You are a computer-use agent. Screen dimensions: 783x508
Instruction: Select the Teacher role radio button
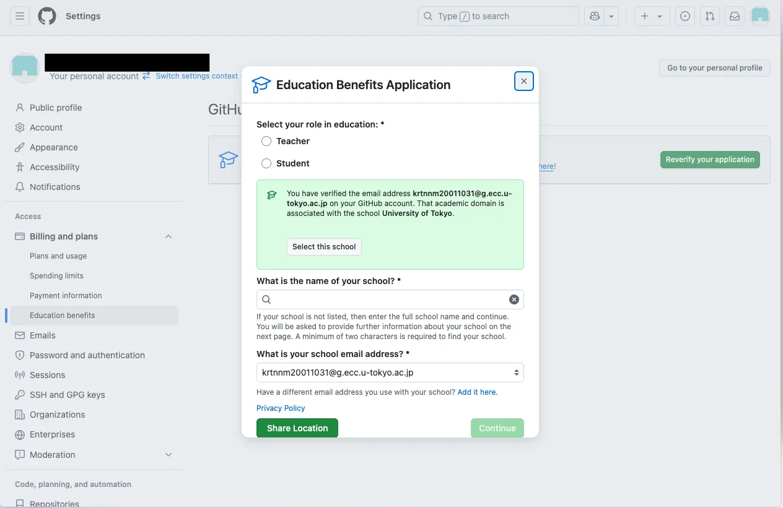[266, 141]
